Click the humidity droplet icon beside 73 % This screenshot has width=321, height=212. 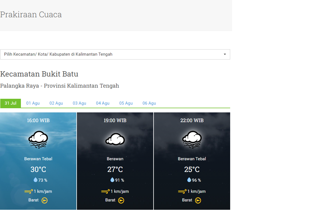(x=35, y=180)
